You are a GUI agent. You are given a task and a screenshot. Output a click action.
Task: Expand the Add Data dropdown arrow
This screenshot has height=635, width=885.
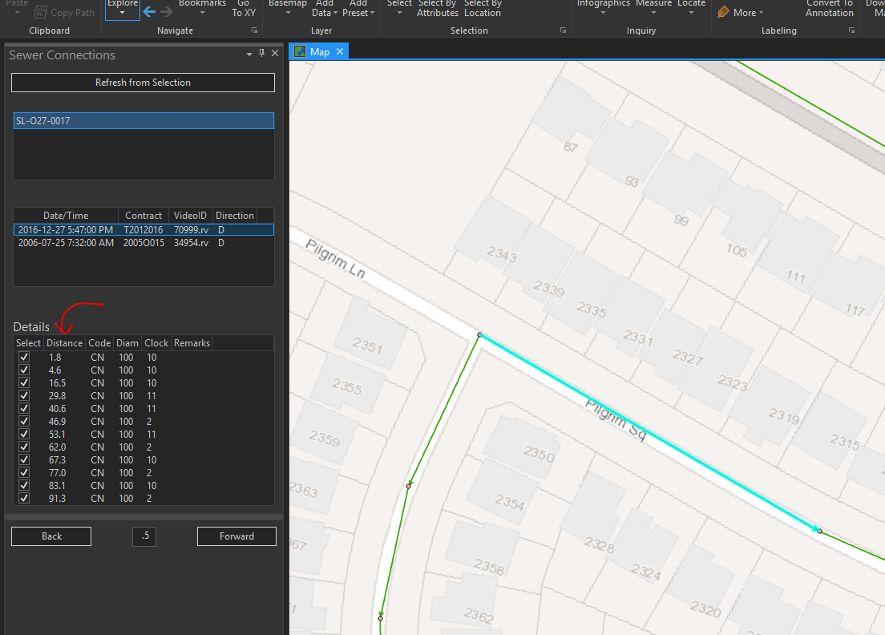(335, 13)
